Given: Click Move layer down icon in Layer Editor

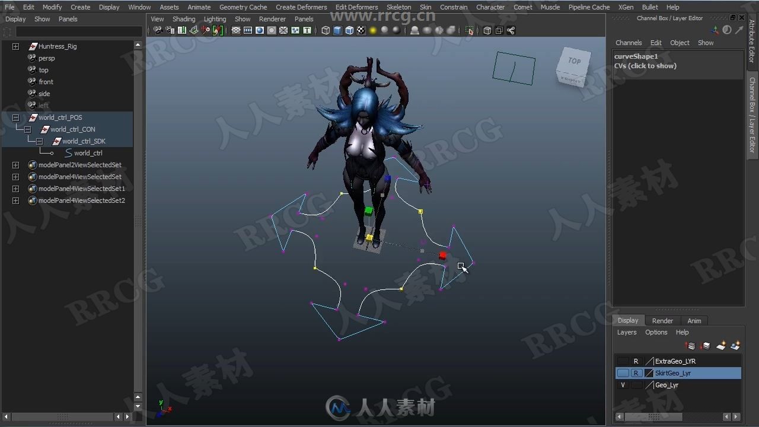Looking at the screenshot, I should [x=705, y=346].
